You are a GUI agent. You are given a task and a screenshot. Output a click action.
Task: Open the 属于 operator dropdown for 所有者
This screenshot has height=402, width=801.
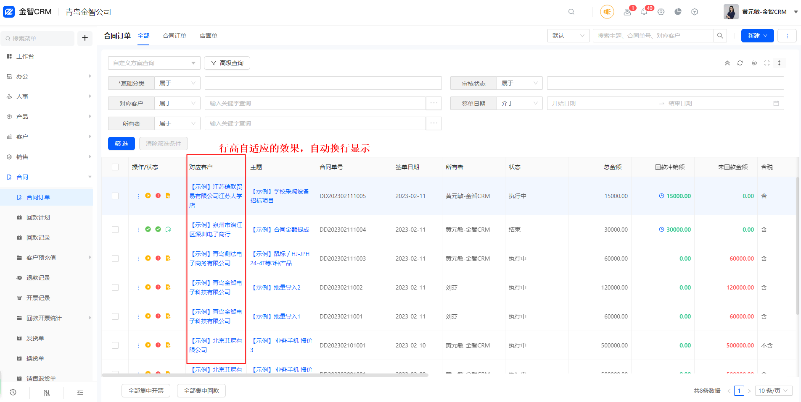[x=177, y=123]
